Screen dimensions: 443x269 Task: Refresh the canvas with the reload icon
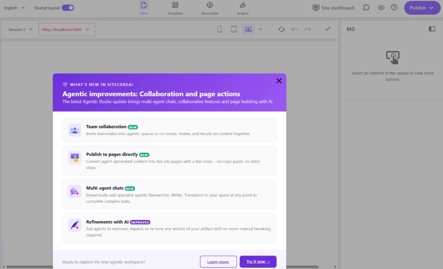pyautogui.click(x=282, y=29)
